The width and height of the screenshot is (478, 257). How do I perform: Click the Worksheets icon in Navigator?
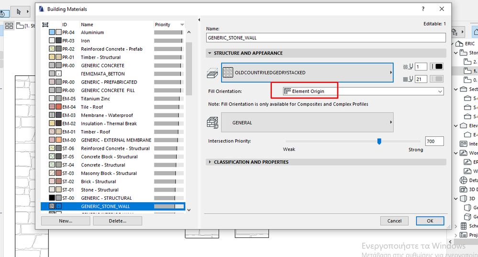point(463,153)
